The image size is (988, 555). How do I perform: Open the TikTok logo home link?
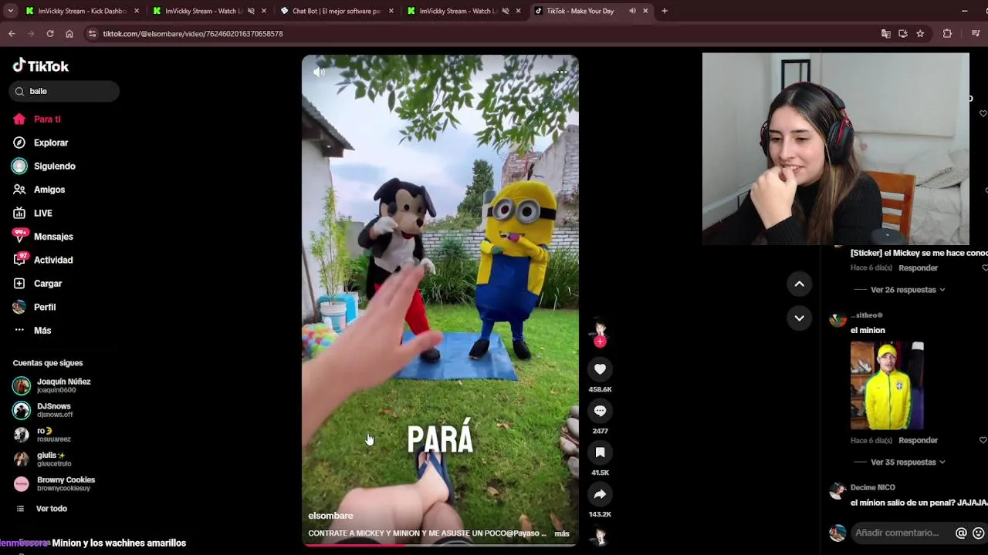[41, 66]
